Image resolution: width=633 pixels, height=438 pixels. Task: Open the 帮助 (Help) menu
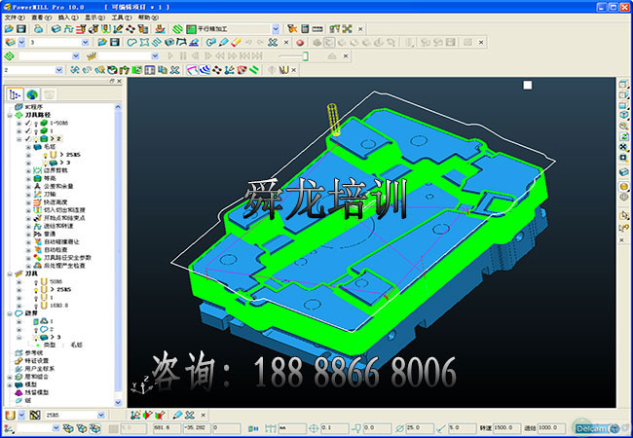pos(148,18)
